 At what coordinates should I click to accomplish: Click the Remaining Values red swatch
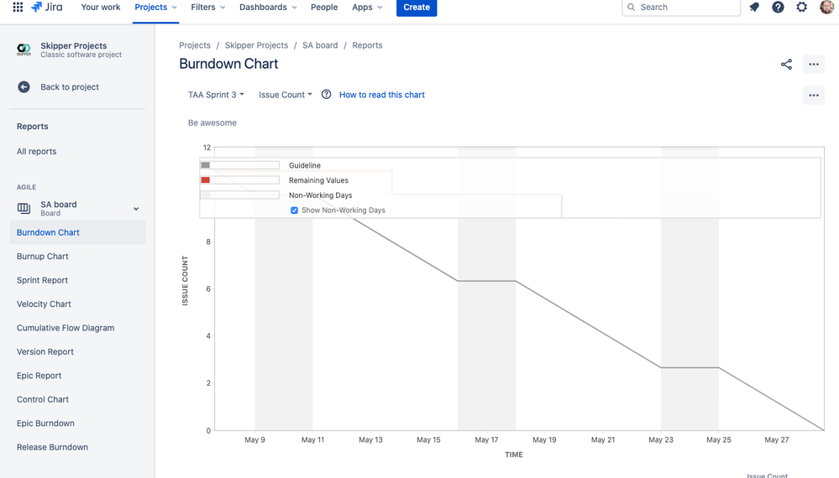point(206,180)
